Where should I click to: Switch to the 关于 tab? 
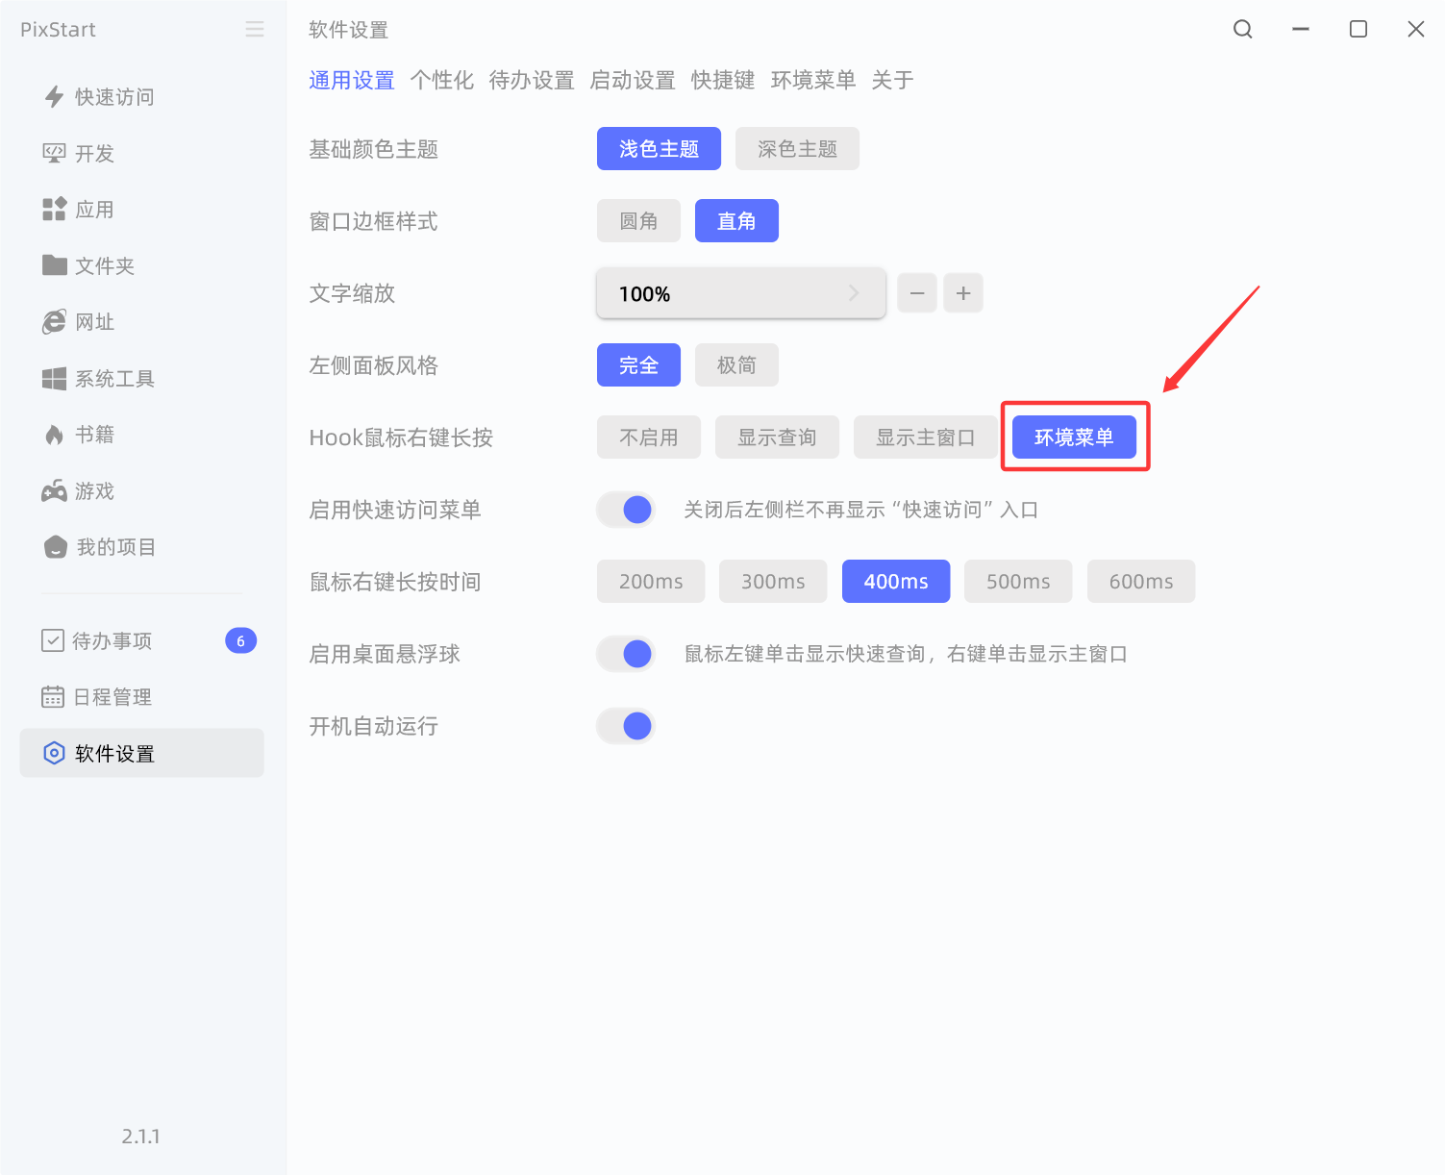[x=893, y=81]
